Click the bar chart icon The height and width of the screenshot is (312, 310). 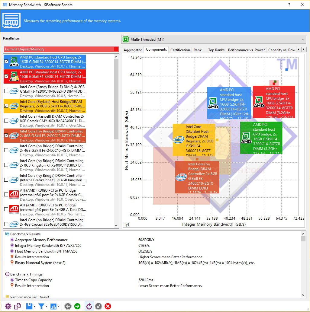click(x=53, y=306)
